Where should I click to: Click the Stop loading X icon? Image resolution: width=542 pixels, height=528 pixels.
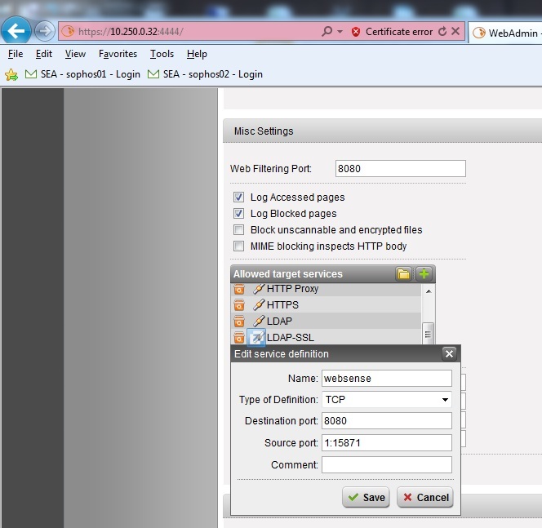455,32
